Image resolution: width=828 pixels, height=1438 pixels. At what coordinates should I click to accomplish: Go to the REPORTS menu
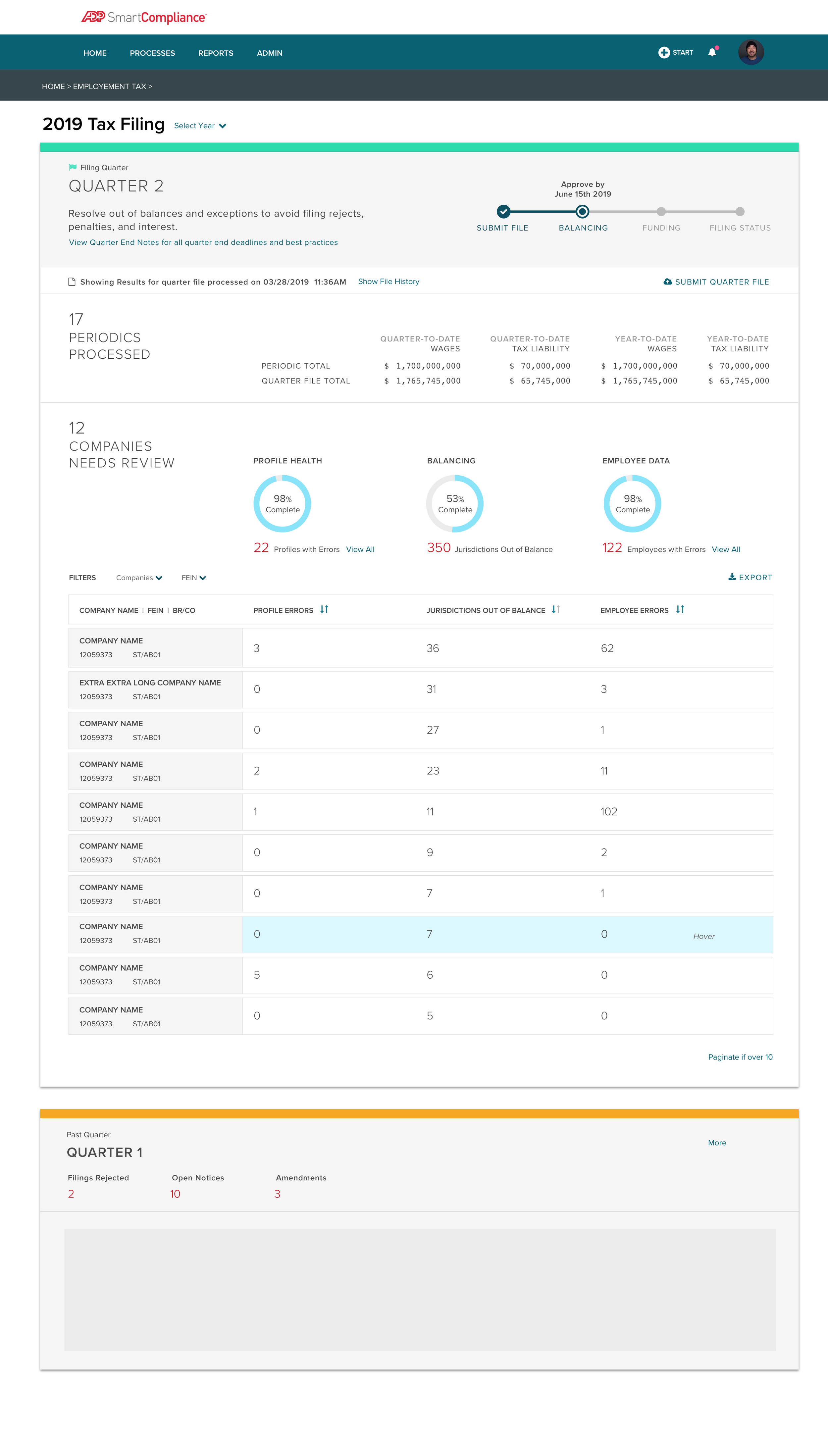click(216, 53)
